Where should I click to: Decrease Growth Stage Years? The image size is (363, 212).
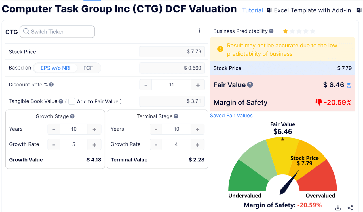[x=54, y=129]
